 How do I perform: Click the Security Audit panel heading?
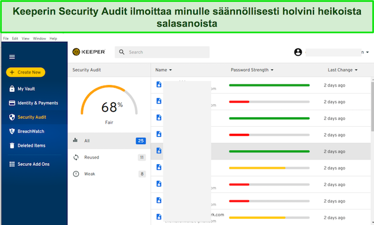click(x=86, y=70)
